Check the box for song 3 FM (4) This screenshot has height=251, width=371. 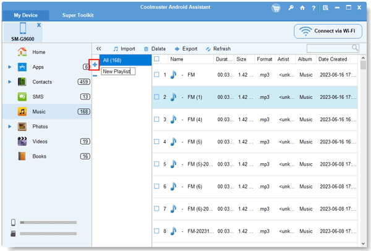[156, 119]
